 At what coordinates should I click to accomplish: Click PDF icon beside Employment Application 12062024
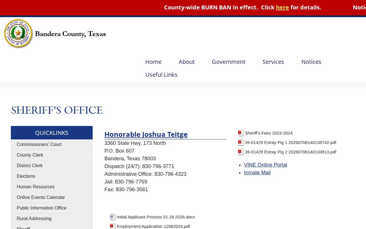click(x=113, y=226)
